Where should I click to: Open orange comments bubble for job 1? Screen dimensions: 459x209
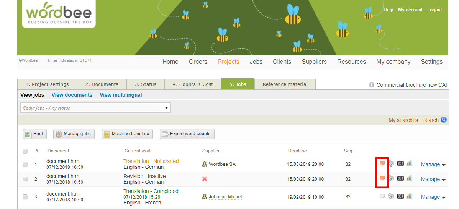click(x=382, y=164)
